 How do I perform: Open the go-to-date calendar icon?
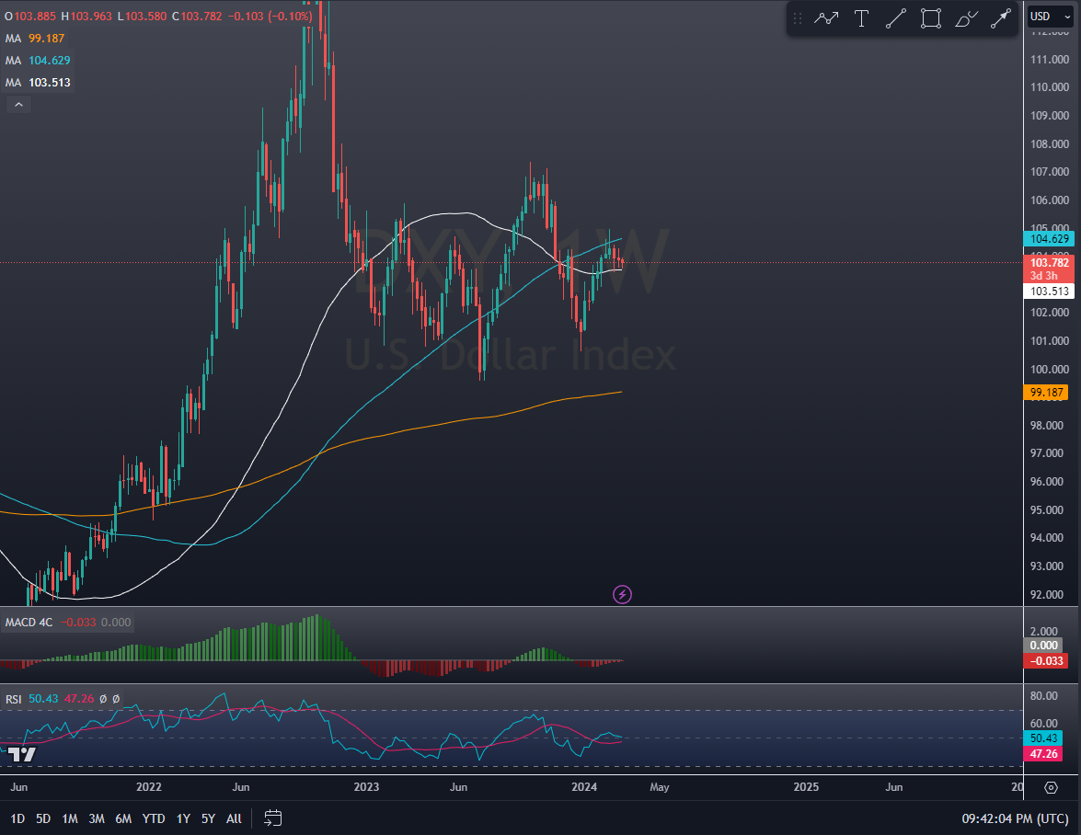[x=272, y=818]
